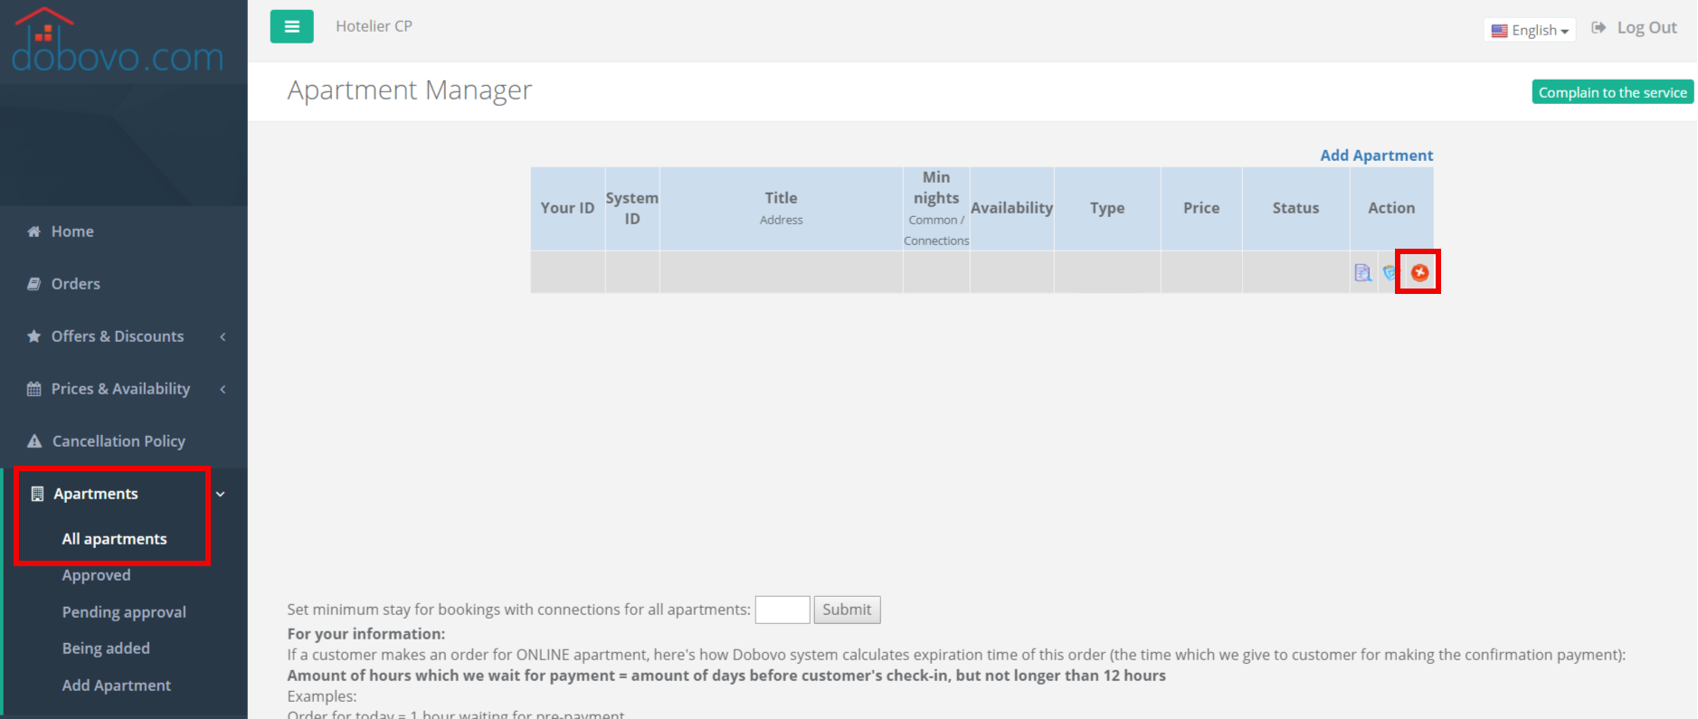Click Complain to the service button
The image size is (1698, 719).
point(1612,92)
